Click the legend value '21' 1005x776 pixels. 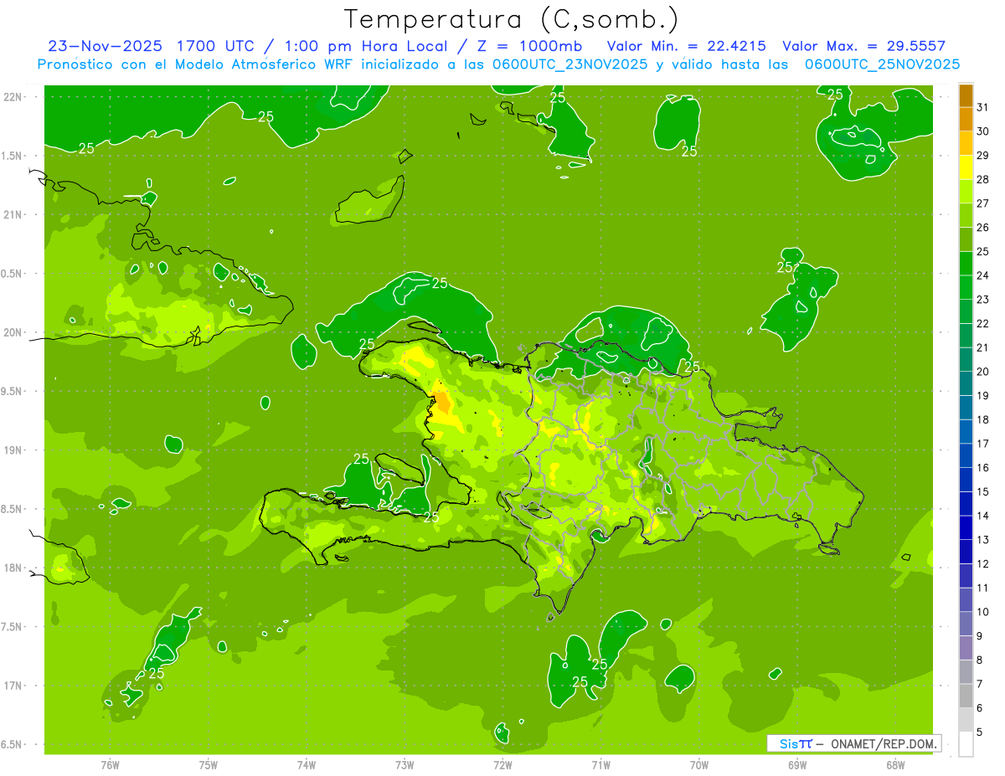[x=983, y=347]
